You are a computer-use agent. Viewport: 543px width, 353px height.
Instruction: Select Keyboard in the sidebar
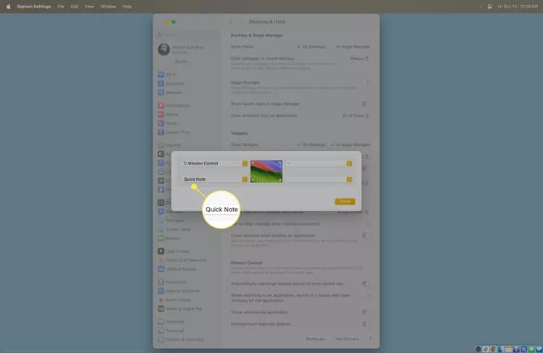pos(171,321)
